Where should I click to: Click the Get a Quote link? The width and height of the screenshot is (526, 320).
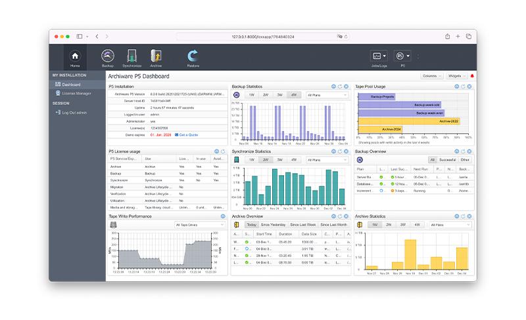(x=188, y=134)
